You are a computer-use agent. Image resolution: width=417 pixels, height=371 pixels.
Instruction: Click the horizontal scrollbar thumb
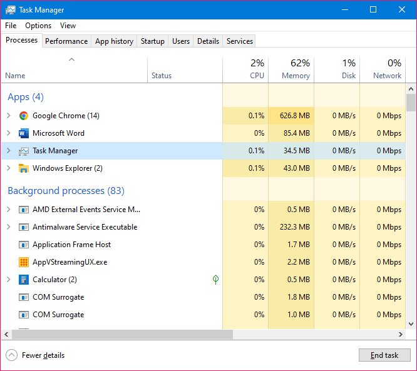122,334
